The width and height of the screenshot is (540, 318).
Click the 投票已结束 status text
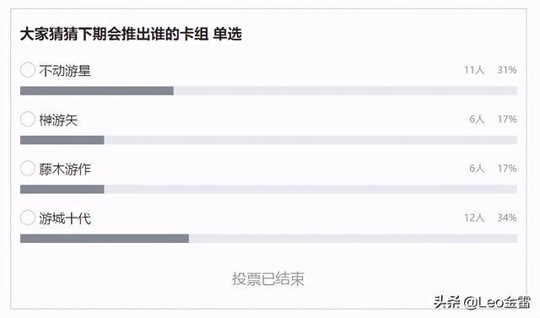(268, 278)
